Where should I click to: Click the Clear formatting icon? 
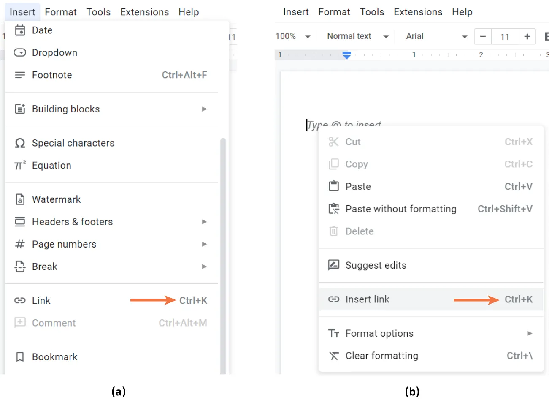coord(333,356)
